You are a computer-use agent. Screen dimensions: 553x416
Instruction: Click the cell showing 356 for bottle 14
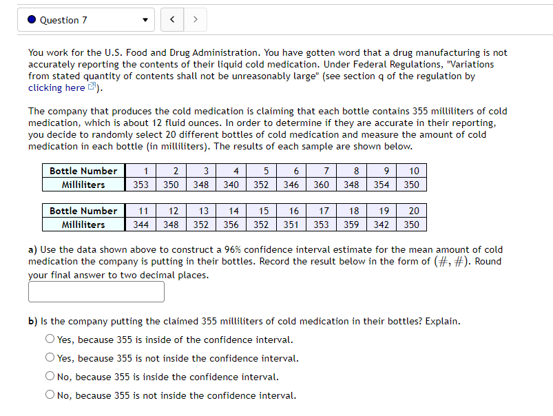tap(233, 225)
